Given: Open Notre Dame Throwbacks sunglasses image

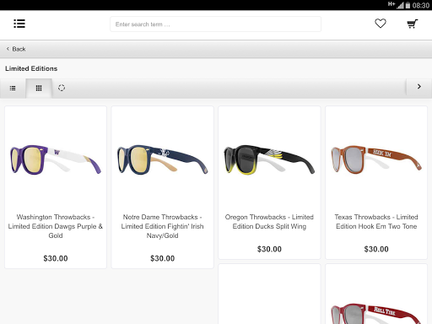Looking at the screenshot, I should tap(163, 159).
